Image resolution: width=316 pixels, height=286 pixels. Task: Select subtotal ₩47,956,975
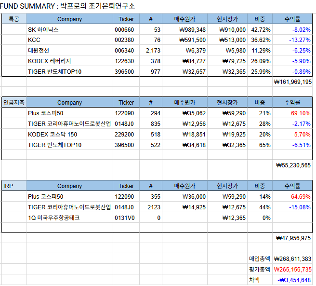click(292, 238)
